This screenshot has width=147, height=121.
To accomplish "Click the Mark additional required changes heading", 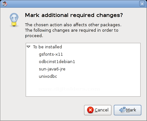I will pyautogui.click(x=74, y=15).
